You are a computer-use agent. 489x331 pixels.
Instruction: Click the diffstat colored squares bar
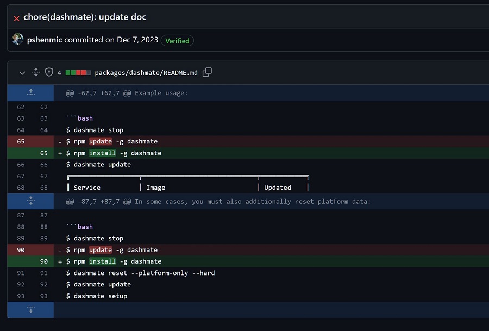78,73
